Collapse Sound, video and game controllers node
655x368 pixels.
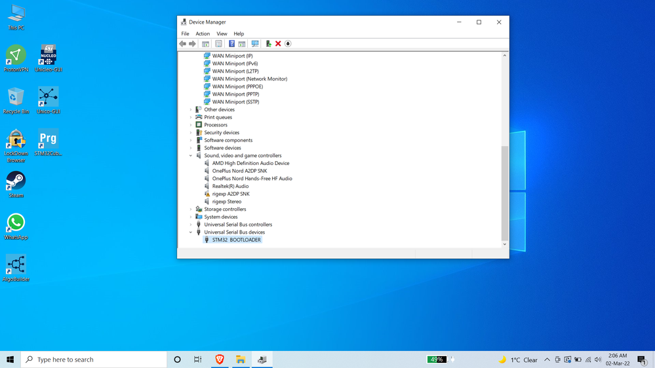[x=191, y=156]
